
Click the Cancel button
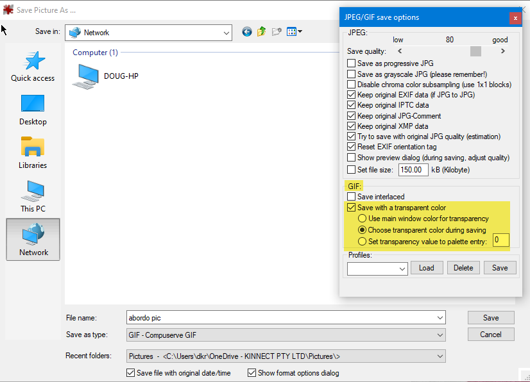click(x=491, y=335)
